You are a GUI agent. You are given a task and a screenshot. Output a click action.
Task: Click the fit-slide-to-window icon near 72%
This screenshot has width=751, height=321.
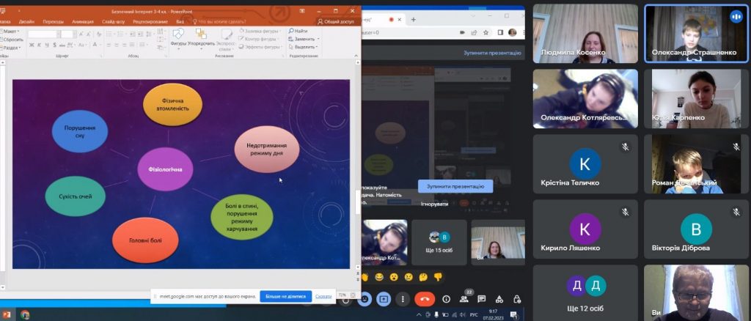pos(354,295)
